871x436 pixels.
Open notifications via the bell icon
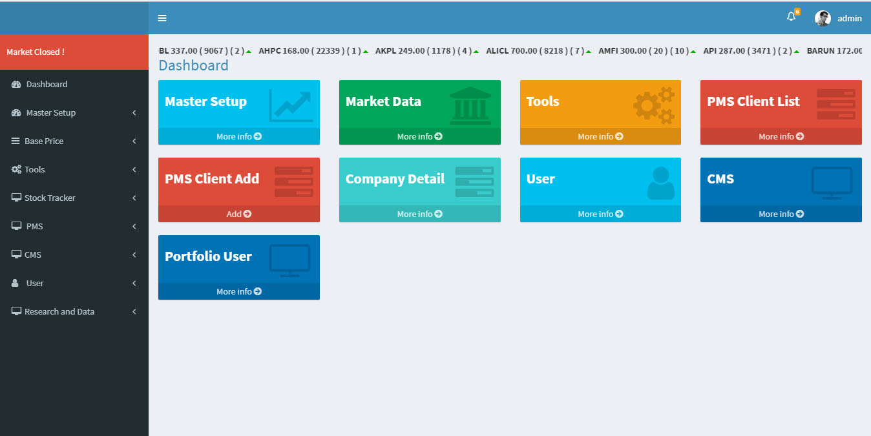point(791,17)
